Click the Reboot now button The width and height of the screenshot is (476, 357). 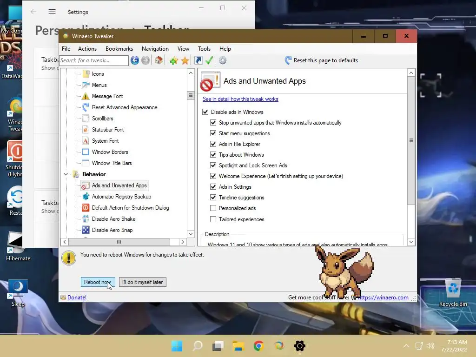(x=98, y=282)
